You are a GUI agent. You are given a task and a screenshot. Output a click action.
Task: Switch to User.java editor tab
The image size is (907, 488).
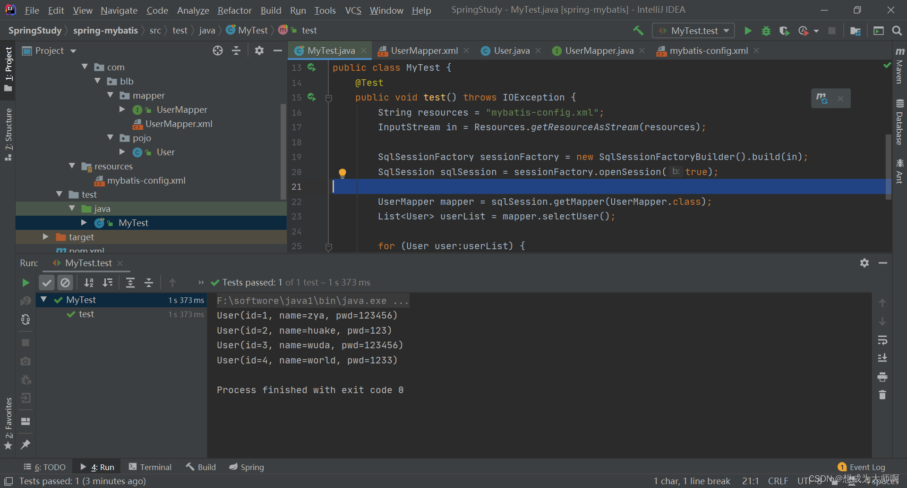tap(512, 50)
